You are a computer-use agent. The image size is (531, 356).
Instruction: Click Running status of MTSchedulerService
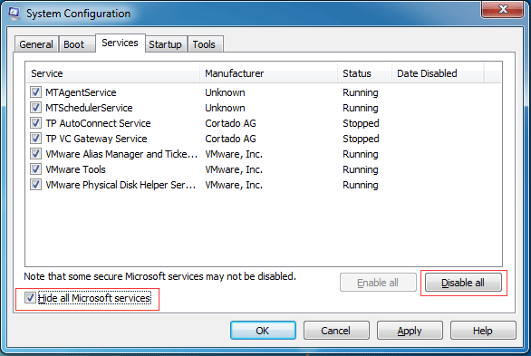point(361,108)
